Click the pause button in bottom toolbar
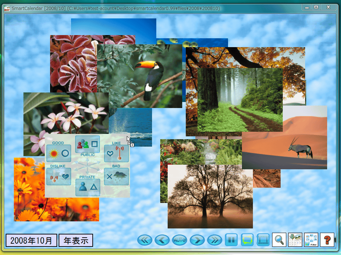341x255 pixels. (231, 240)
